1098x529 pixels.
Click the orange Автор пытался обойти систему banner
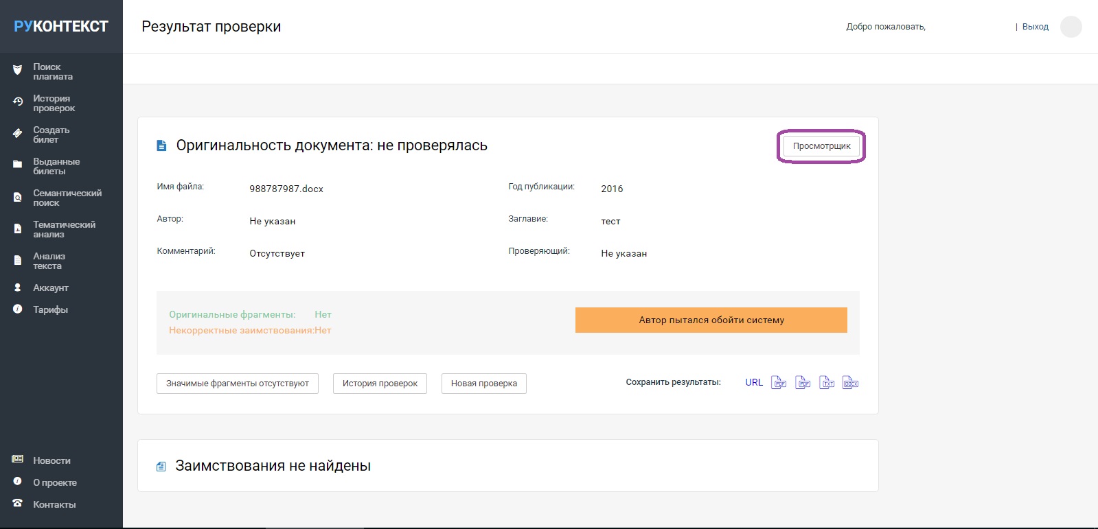tap(711, 320)
